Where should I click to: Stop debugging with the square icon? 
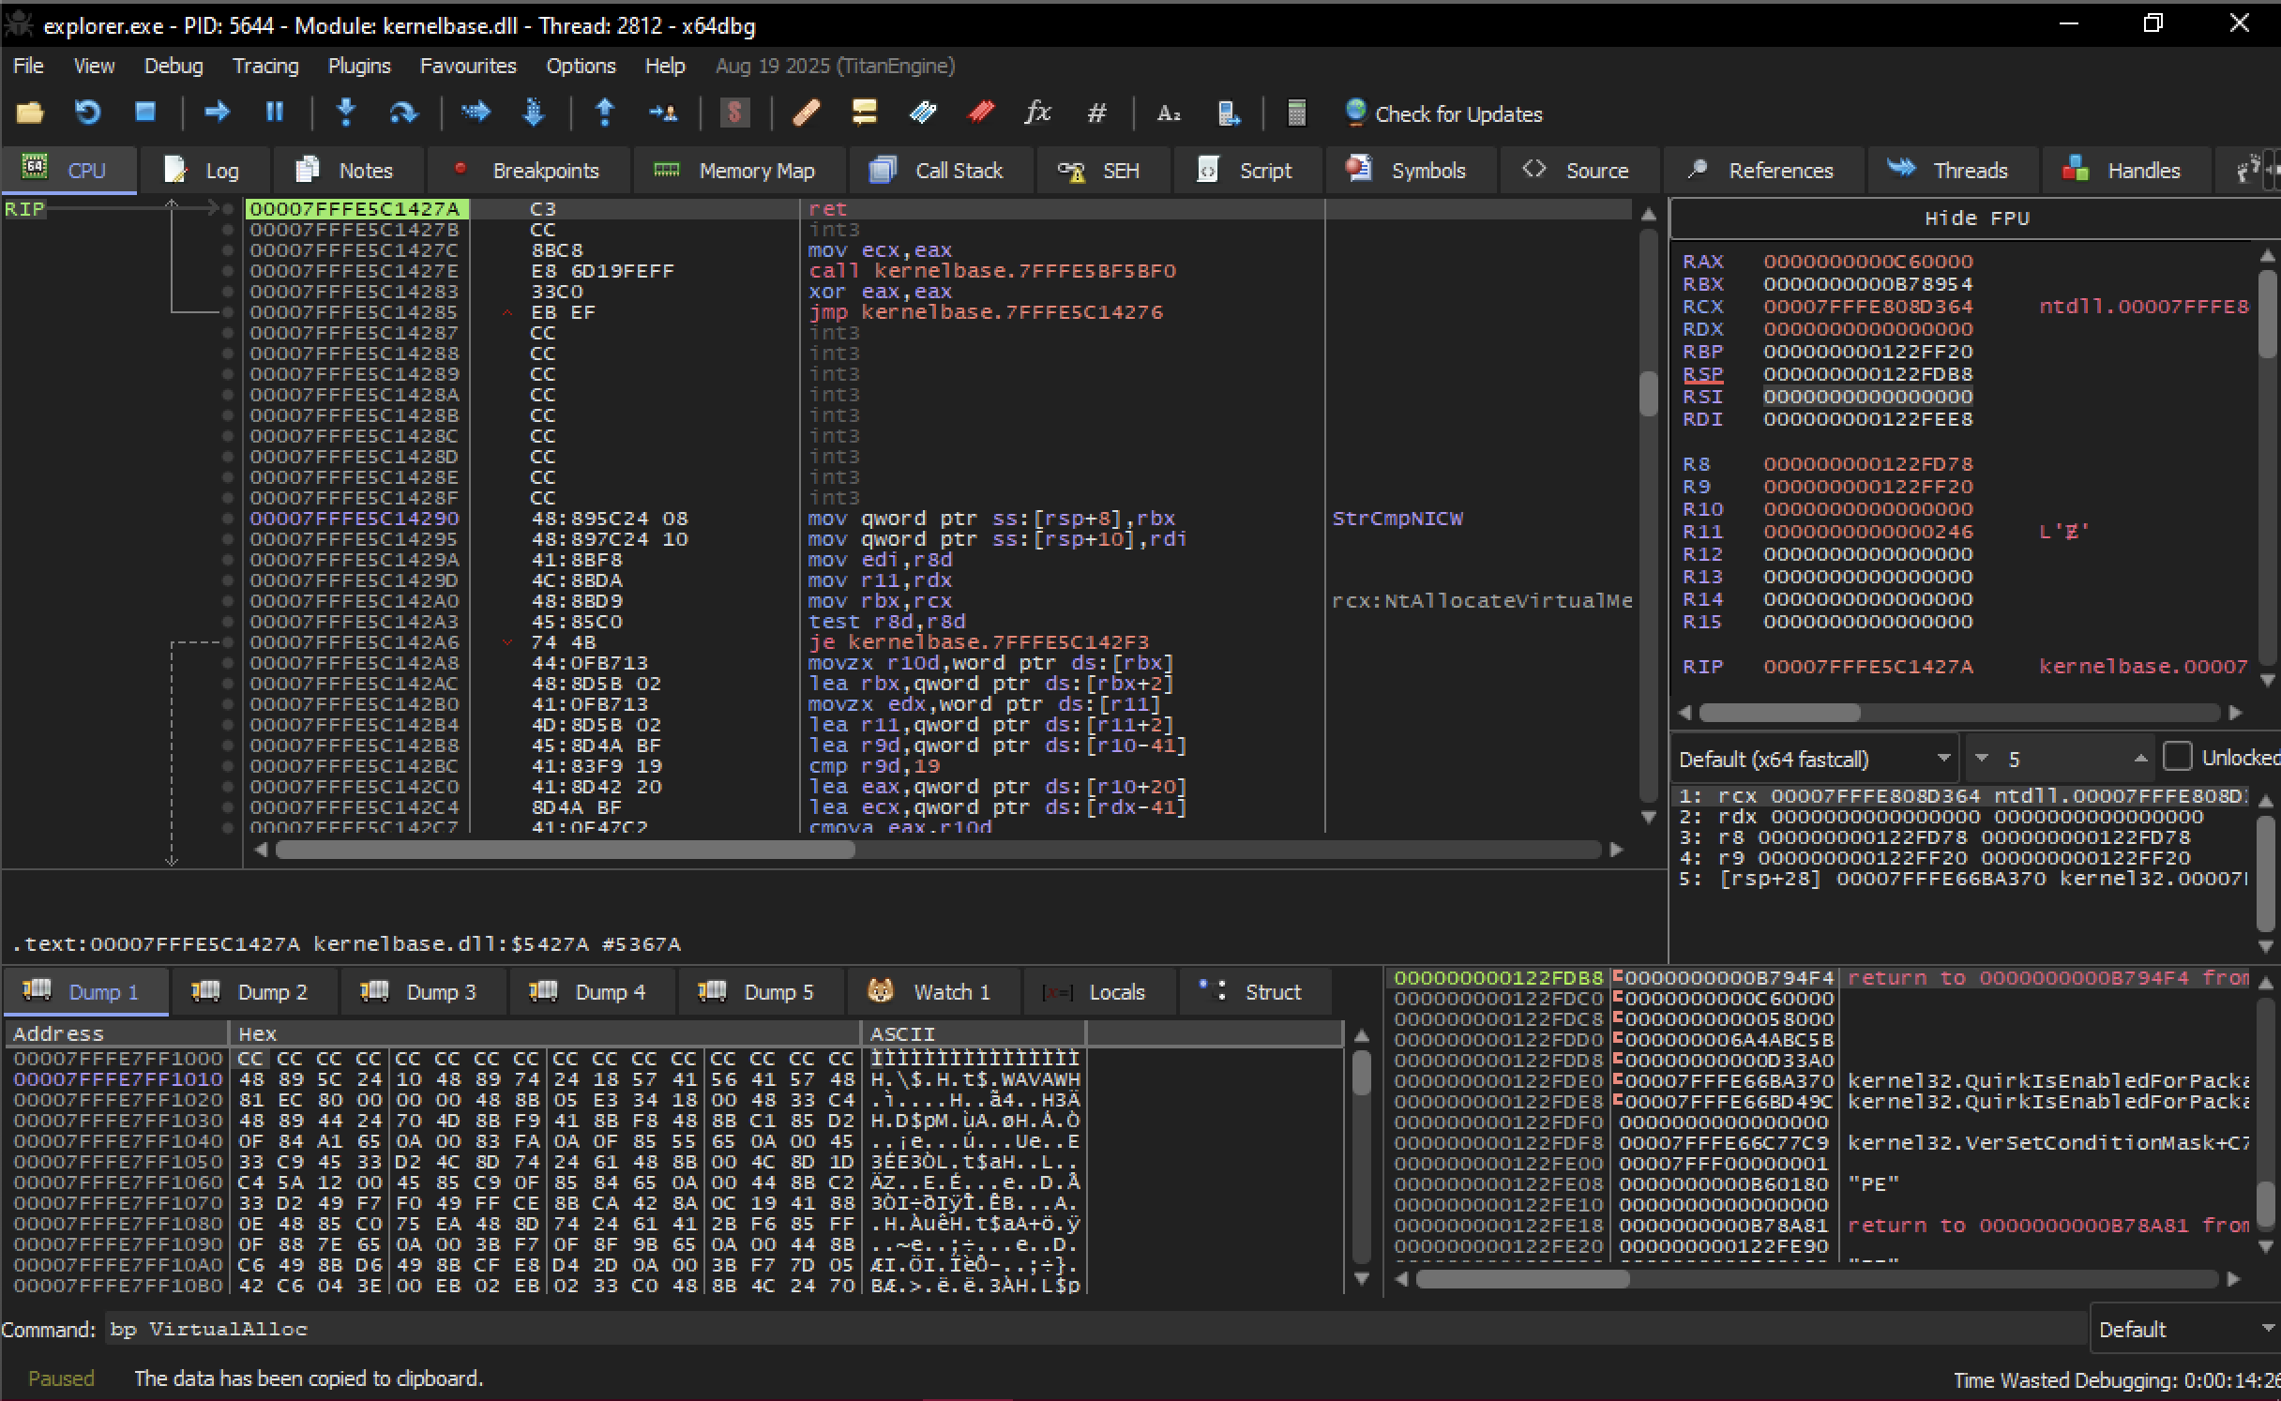(x=144, y=113)
